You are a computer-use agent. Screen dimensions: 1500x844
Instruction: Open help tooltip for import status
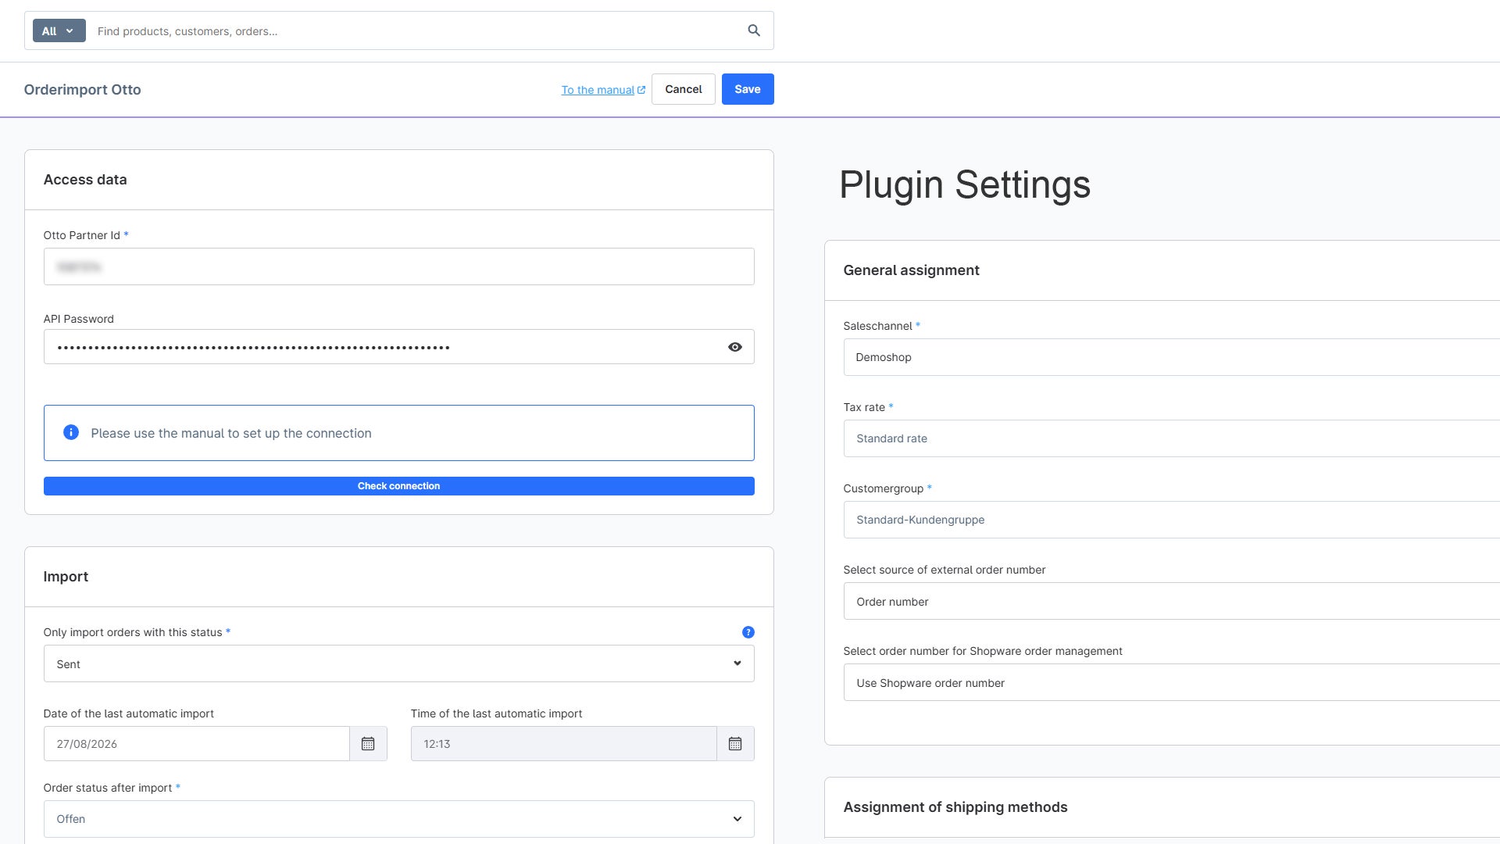748,632
